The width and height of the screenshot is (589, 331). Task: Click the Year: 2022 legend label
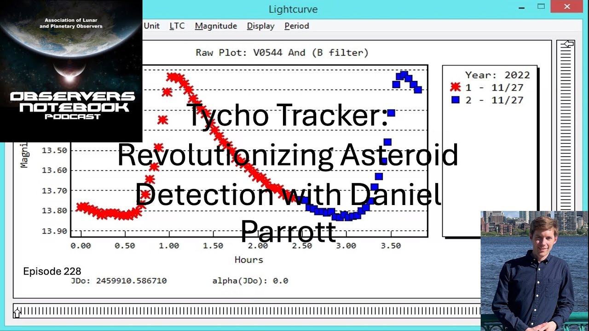tap(497, 75)
